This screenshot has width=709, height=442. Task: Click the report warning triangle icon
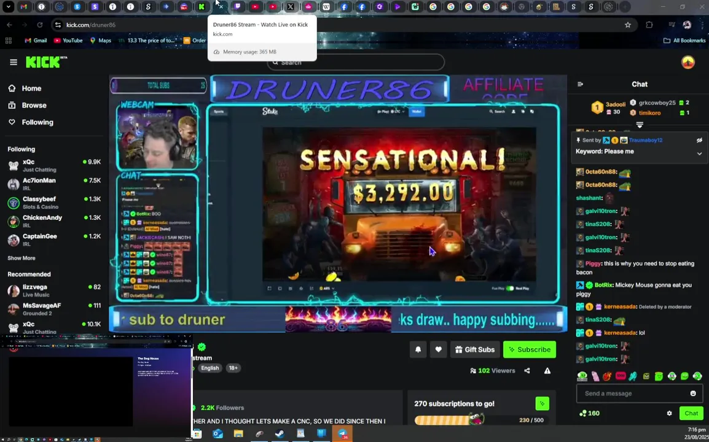[x=547, y=371]
